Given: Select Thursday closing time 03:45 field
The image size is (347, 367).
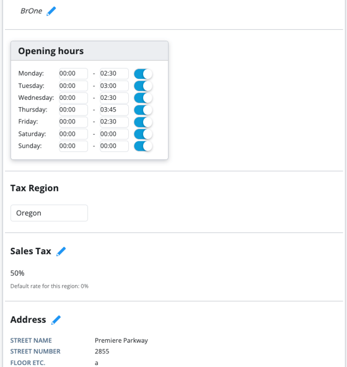Looking at the screenshot, I should tap(114, 110).
